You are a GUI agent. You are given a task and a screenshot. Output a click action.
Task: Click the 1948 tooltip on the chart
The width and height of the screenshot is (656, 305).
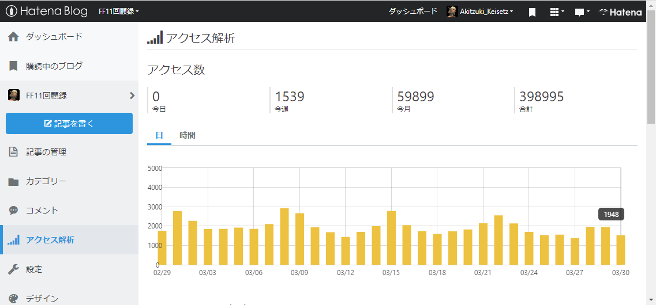tap(611, 215)
